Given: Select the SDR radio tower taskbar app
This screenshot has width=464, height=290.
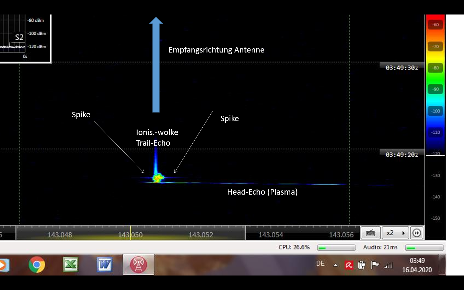Looking at the screenshot, I should coord(138,265).
